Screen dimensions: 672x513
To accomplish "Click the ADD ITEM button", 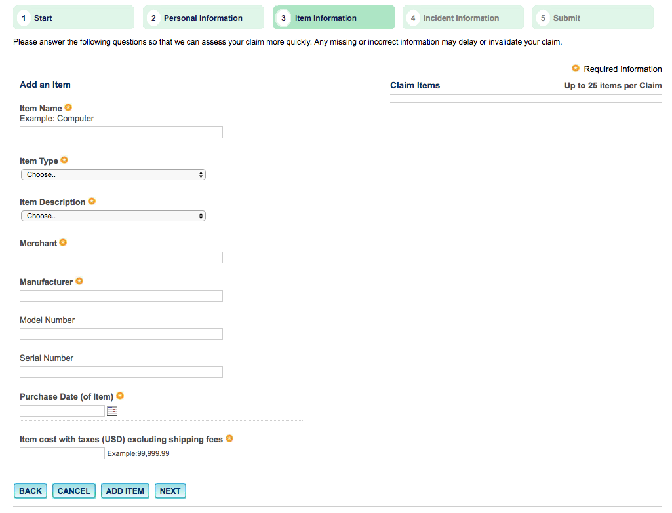I will coord(125,491).
